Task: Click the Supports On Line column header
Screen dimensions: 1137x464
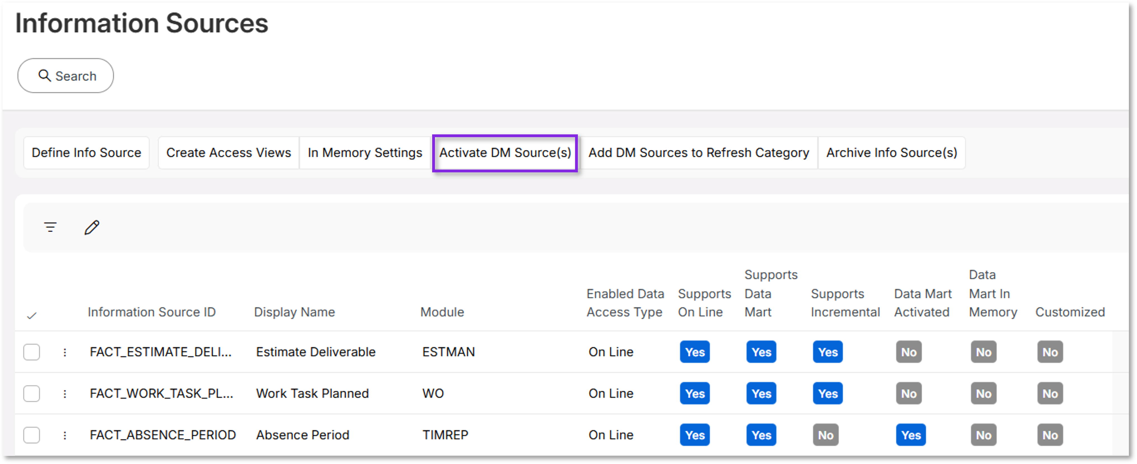Action: (705, 303)
